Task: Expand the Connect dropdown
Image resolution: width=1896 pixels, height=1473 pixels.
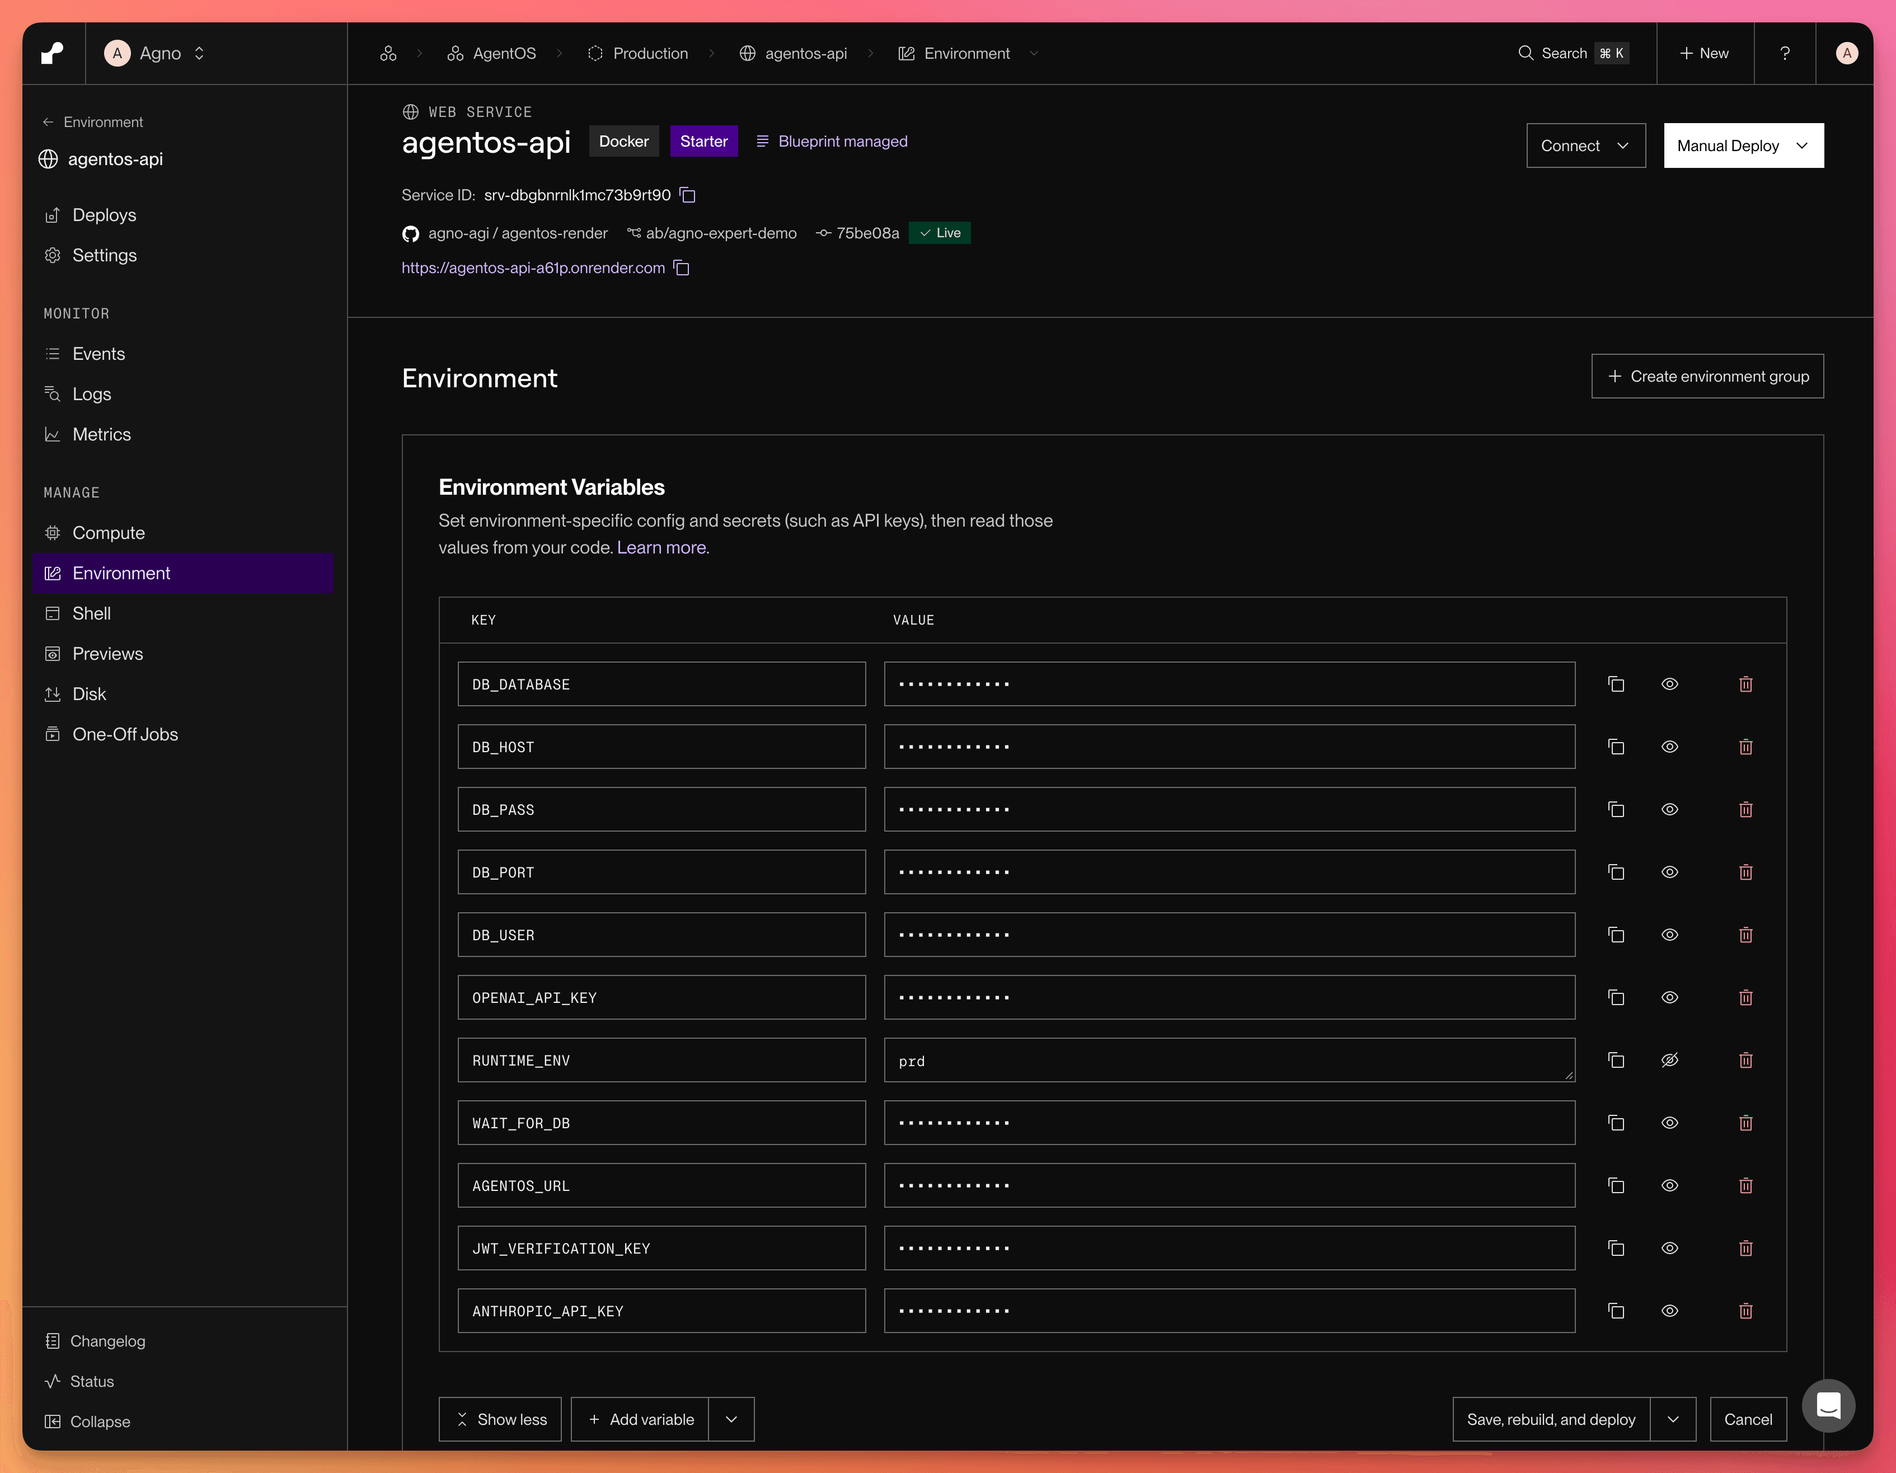Action: click(1585, 146)
